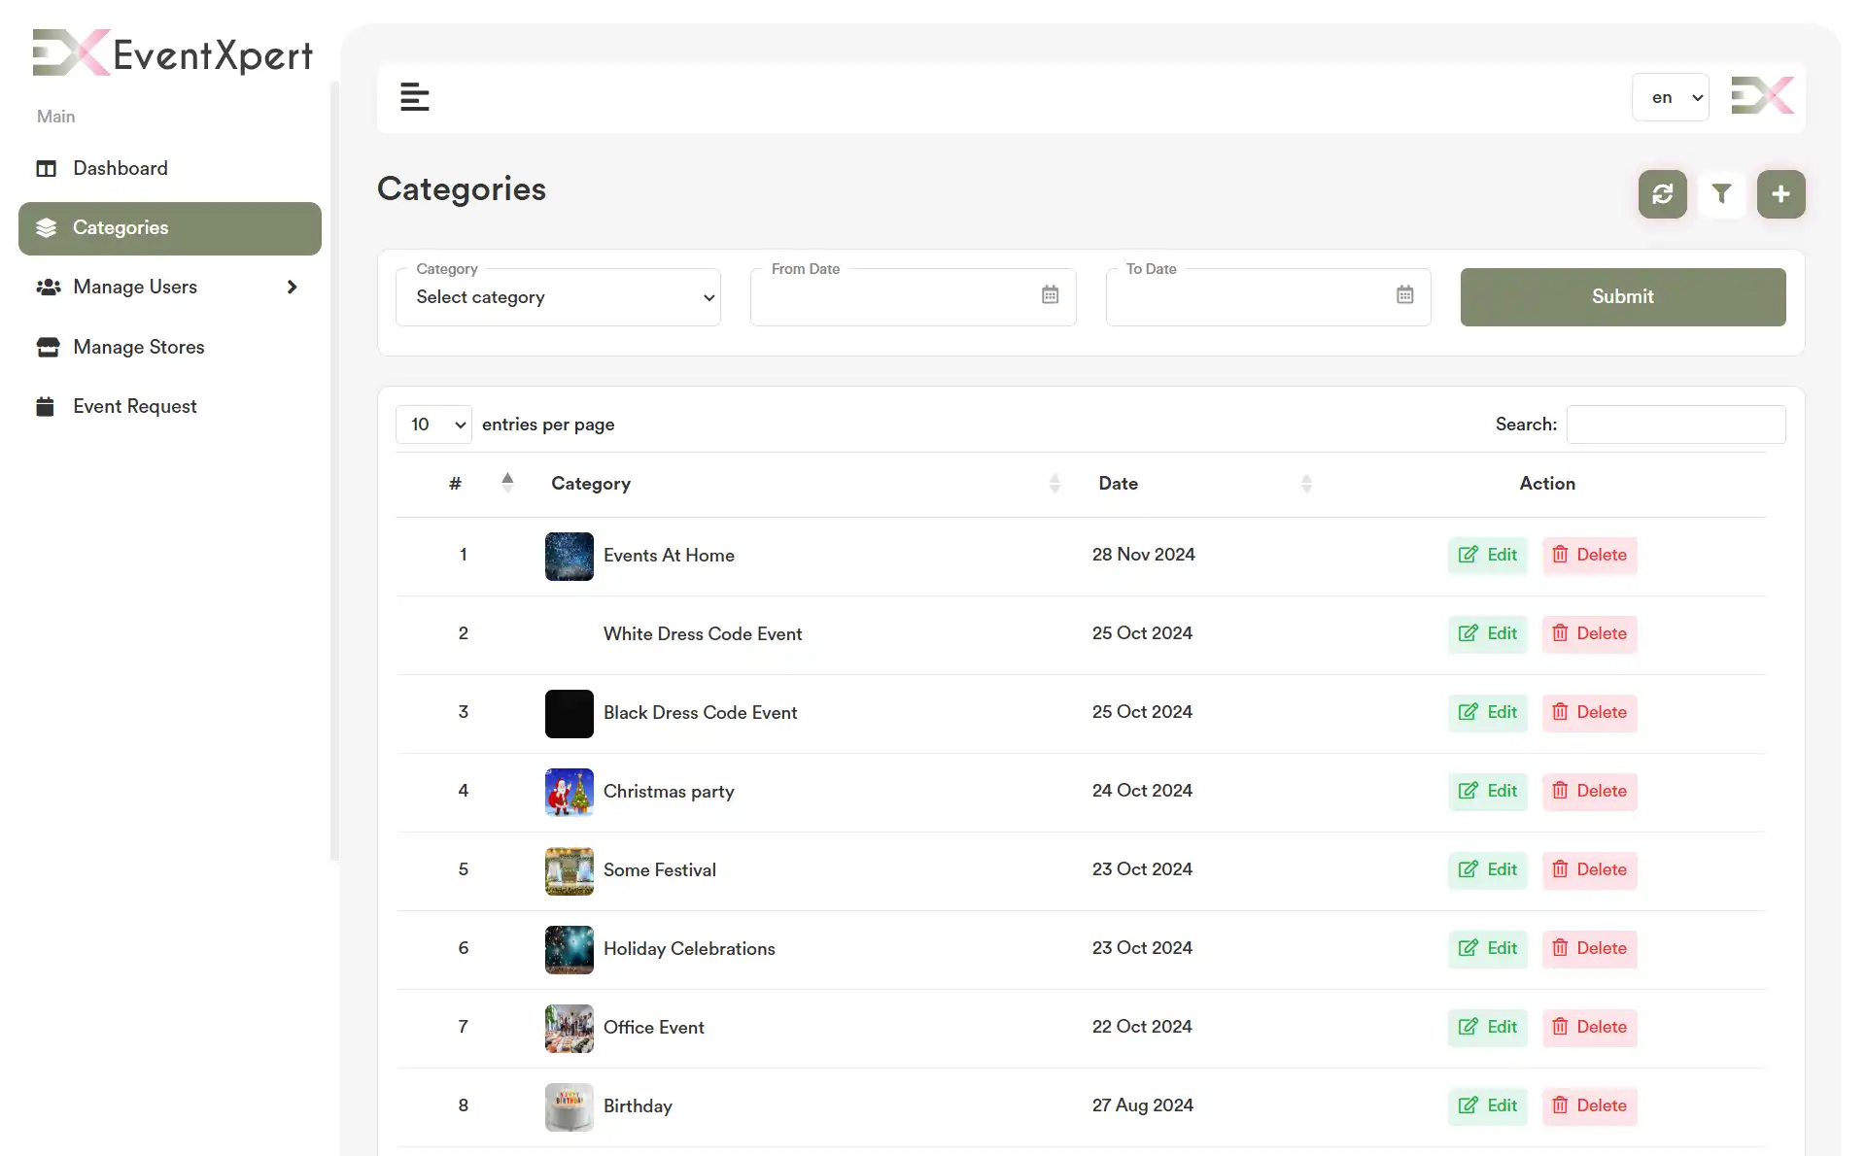Click the Dashboard grid icon in the sidebar
Screen dimensions: 1866x1156
(46, 168)
